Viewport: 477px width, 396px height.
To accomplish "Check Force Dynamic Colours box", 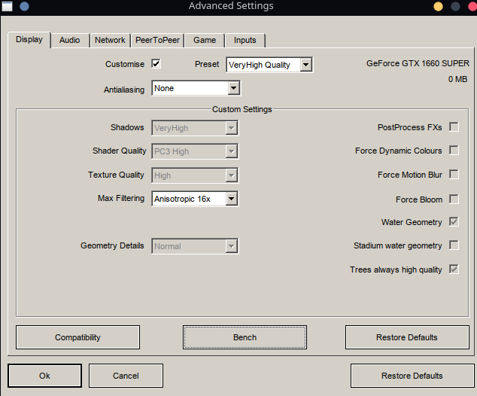I will click(454, 150).
